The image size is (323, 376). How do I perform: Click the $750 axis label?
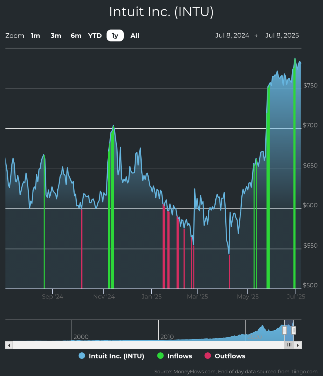tap(311, 85)
